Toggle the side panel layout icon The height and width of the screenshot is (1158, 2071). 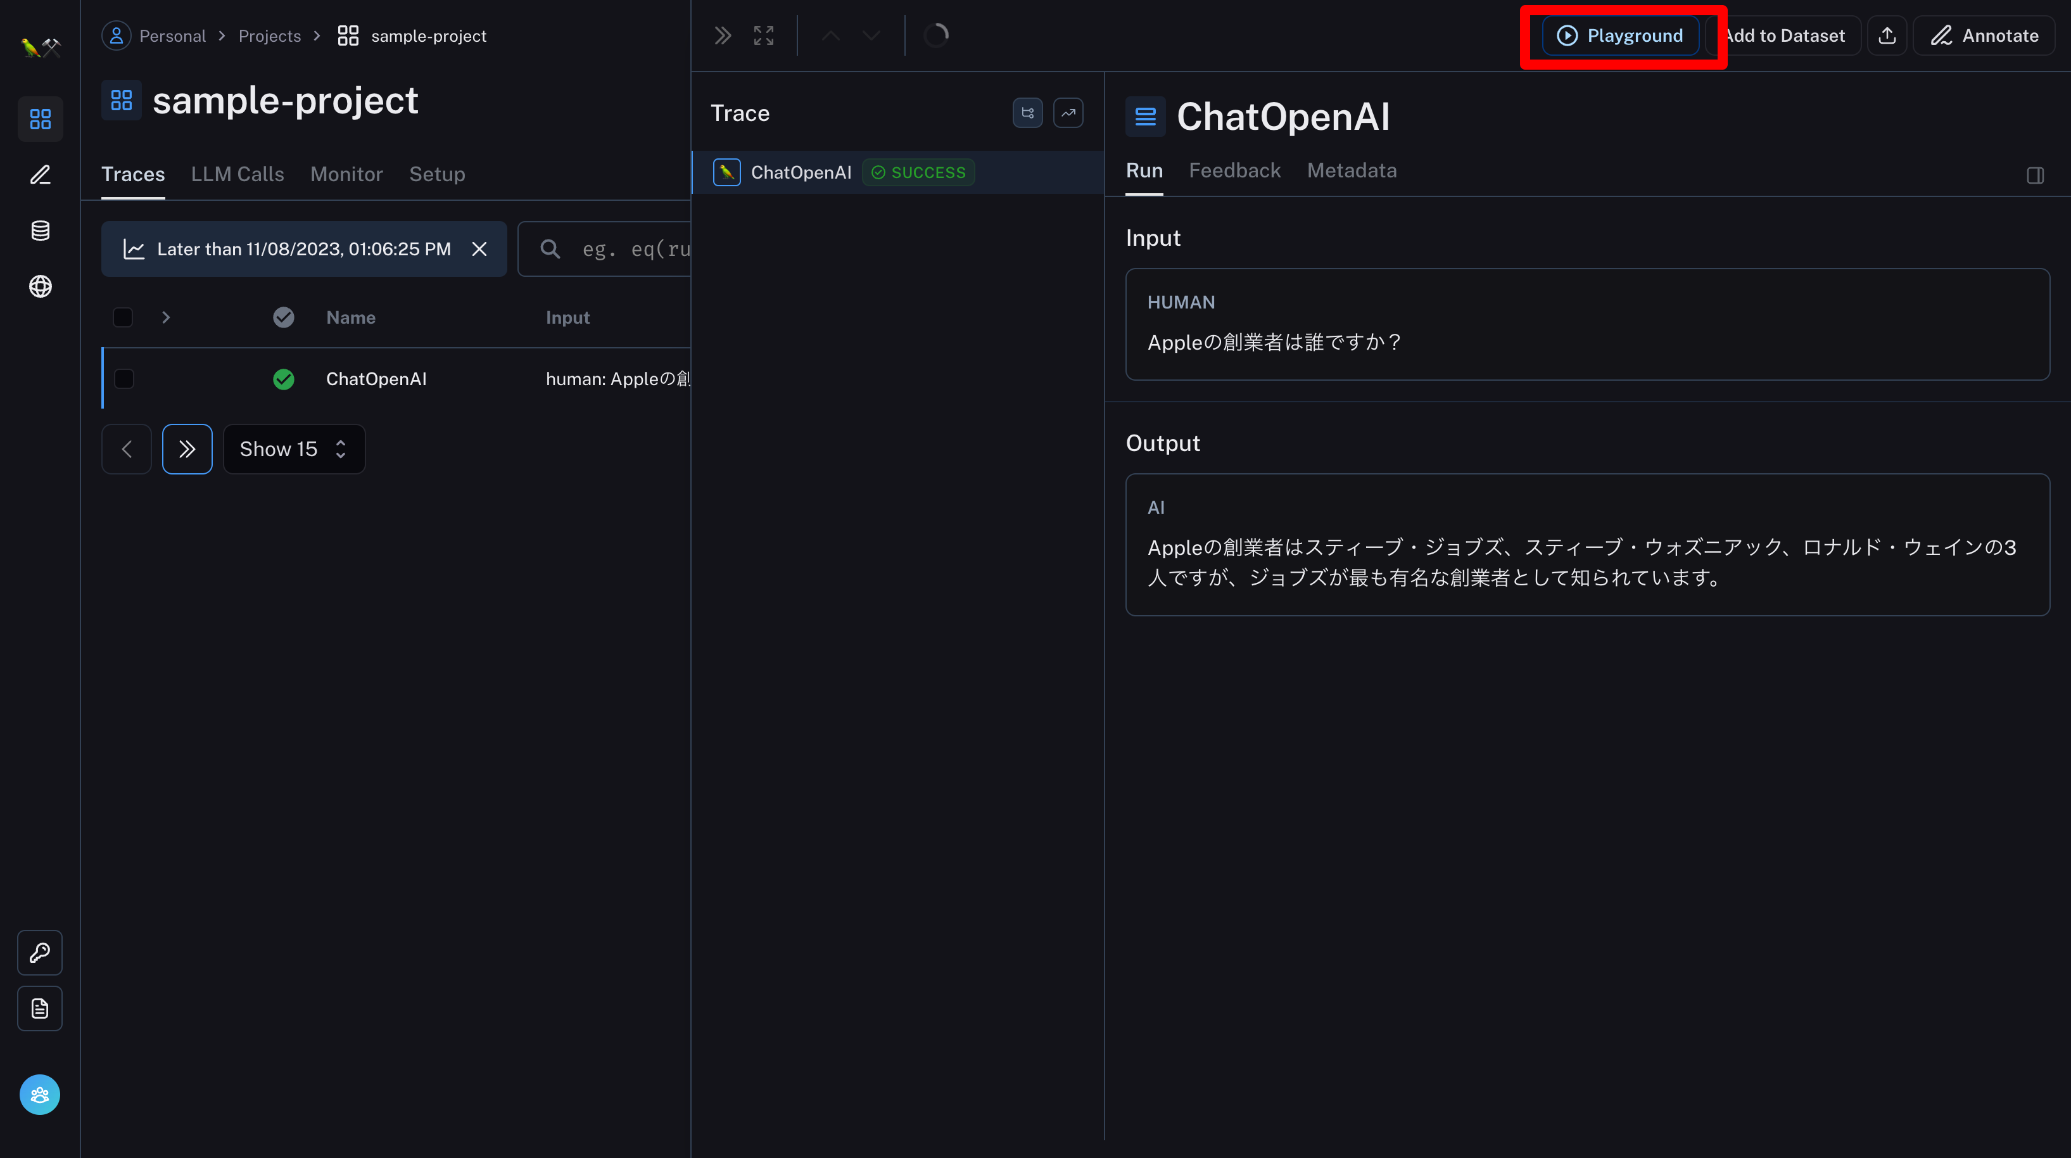[x=2036, y=175]
